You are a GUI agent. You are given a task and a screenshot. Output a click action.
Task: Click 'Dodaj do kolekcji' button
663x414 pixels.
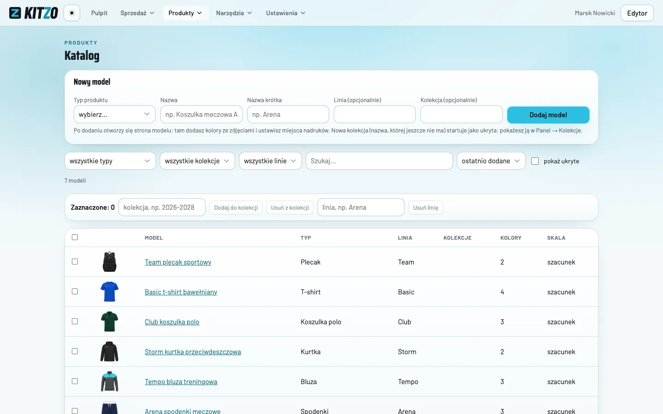tap(236, 207)
